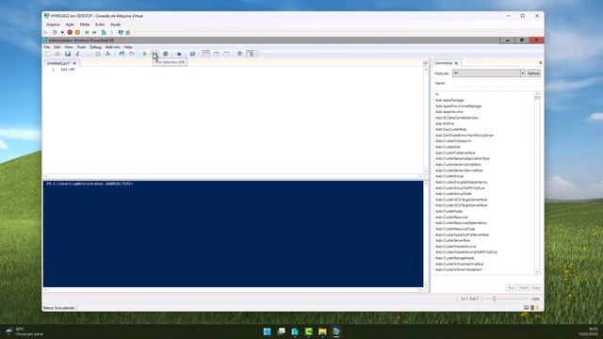The height and width of the screenshot is (339, 603).
Task: Toggle the Show Command Add-on icon
Action: click(250, 54)
